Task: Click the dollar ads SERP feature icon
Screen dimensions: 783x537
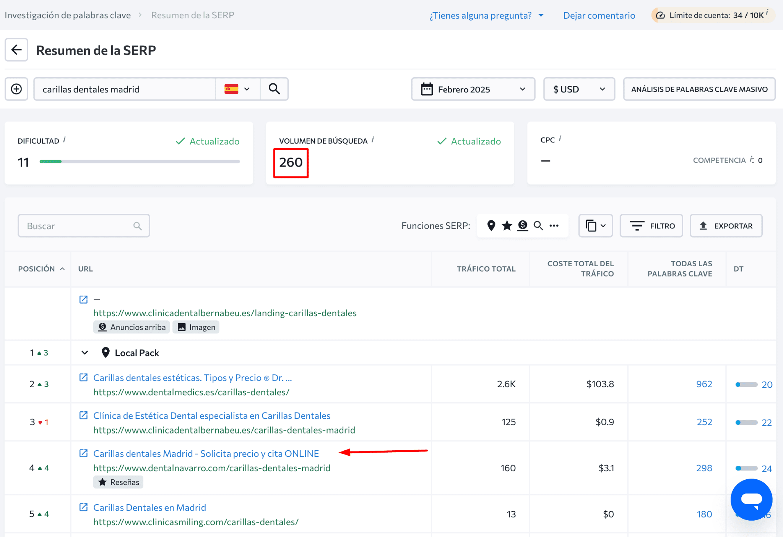Action: 523,226
